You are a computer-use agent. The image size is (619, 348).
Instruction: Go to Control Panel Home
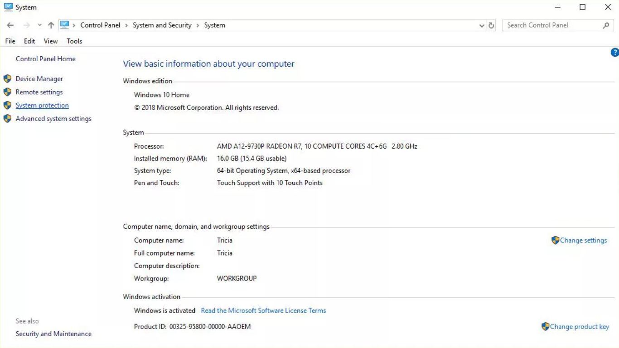point(46,59)
